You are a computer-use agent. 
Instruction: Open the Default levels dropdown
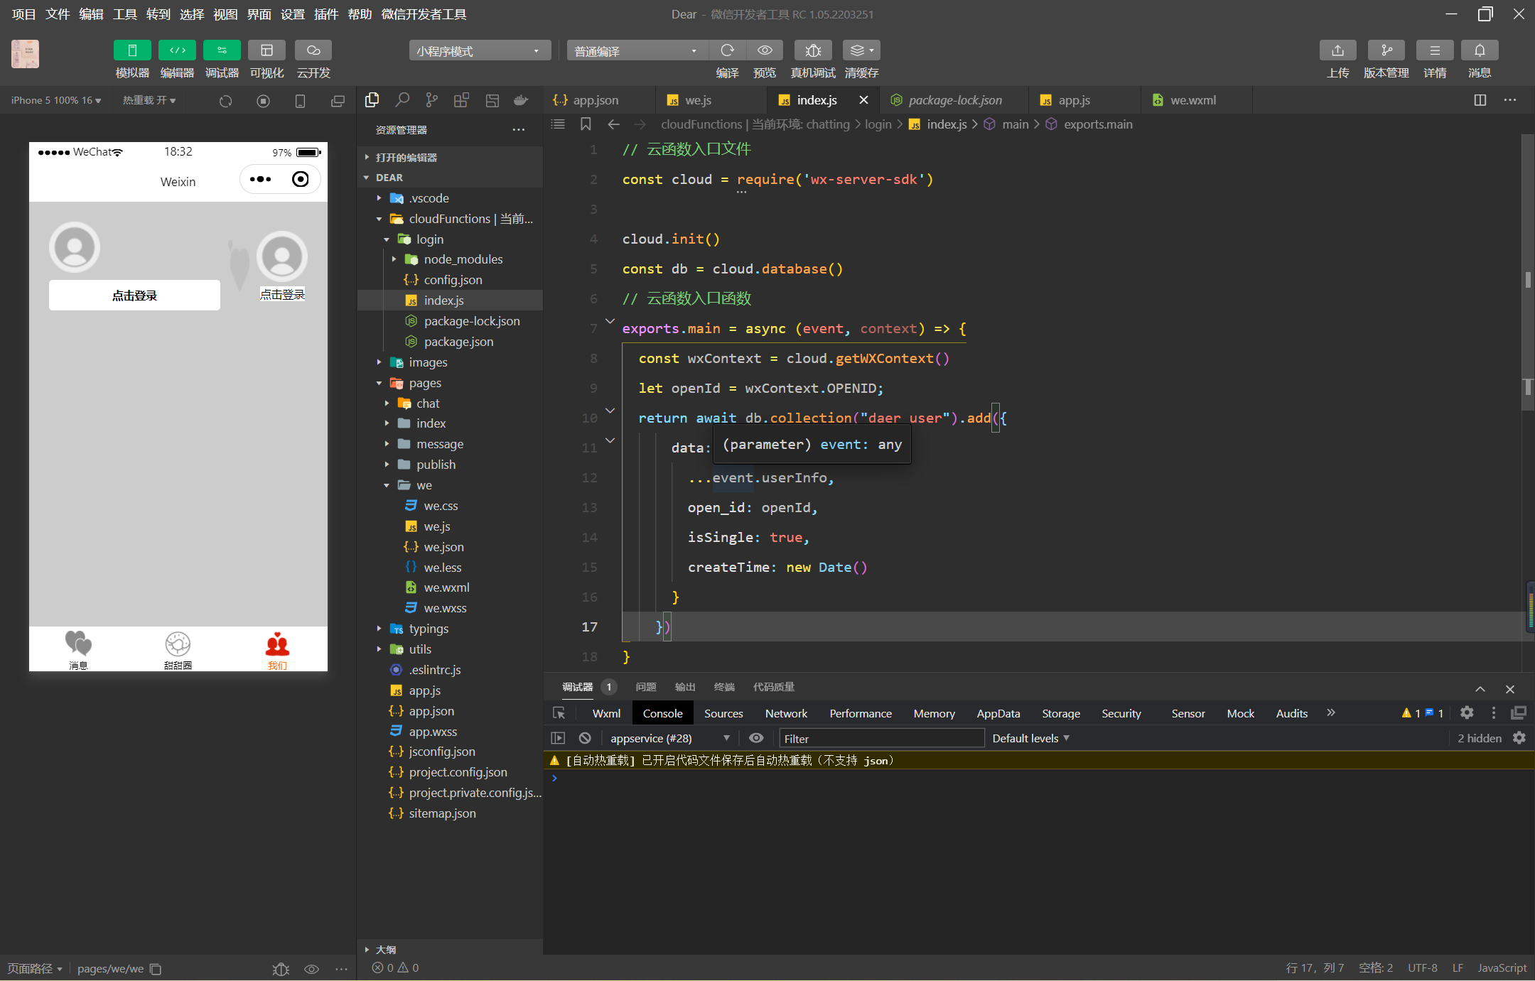click(1030, 738)
